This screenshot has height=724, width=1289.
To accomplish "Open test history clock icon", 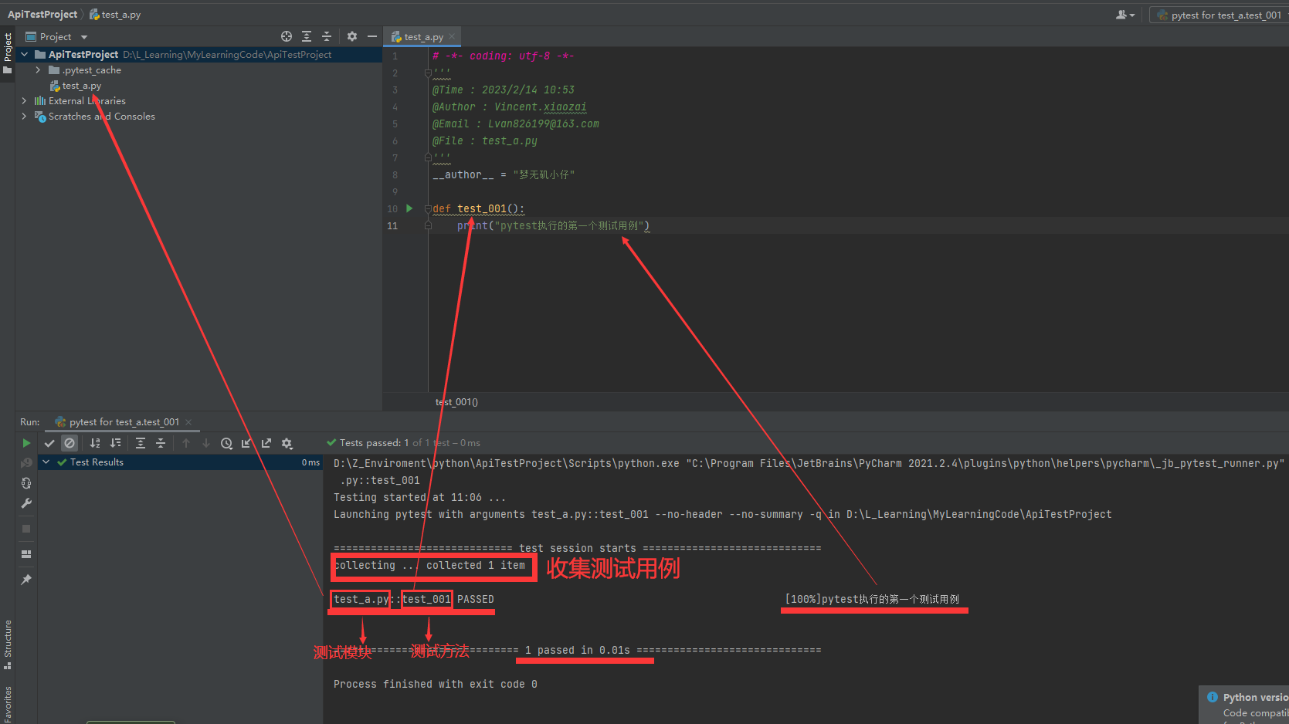I will [x=226, y=443].
